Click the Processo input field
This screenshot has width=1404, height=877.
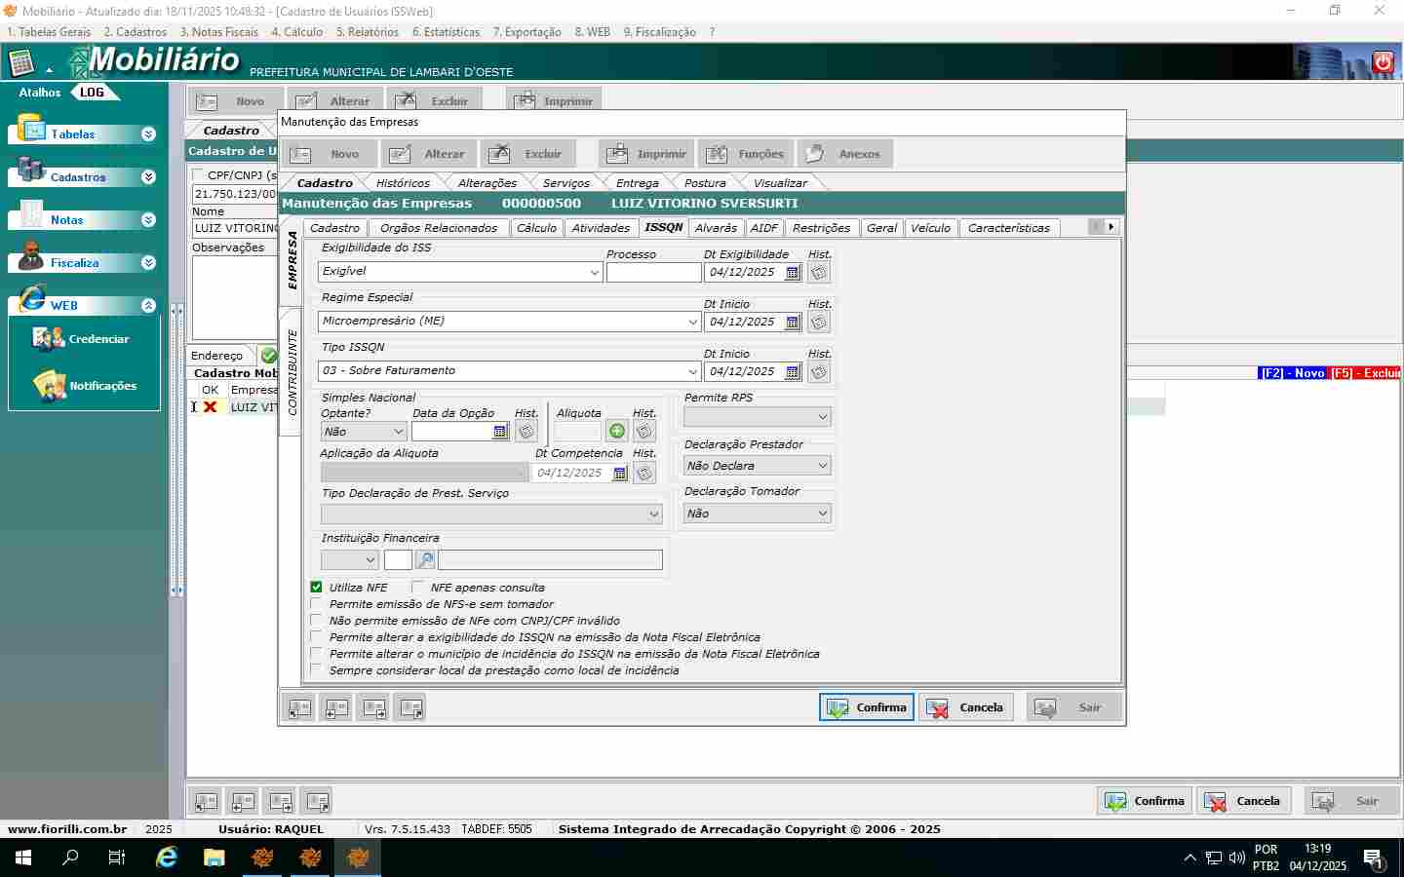[x=653, y=273]
